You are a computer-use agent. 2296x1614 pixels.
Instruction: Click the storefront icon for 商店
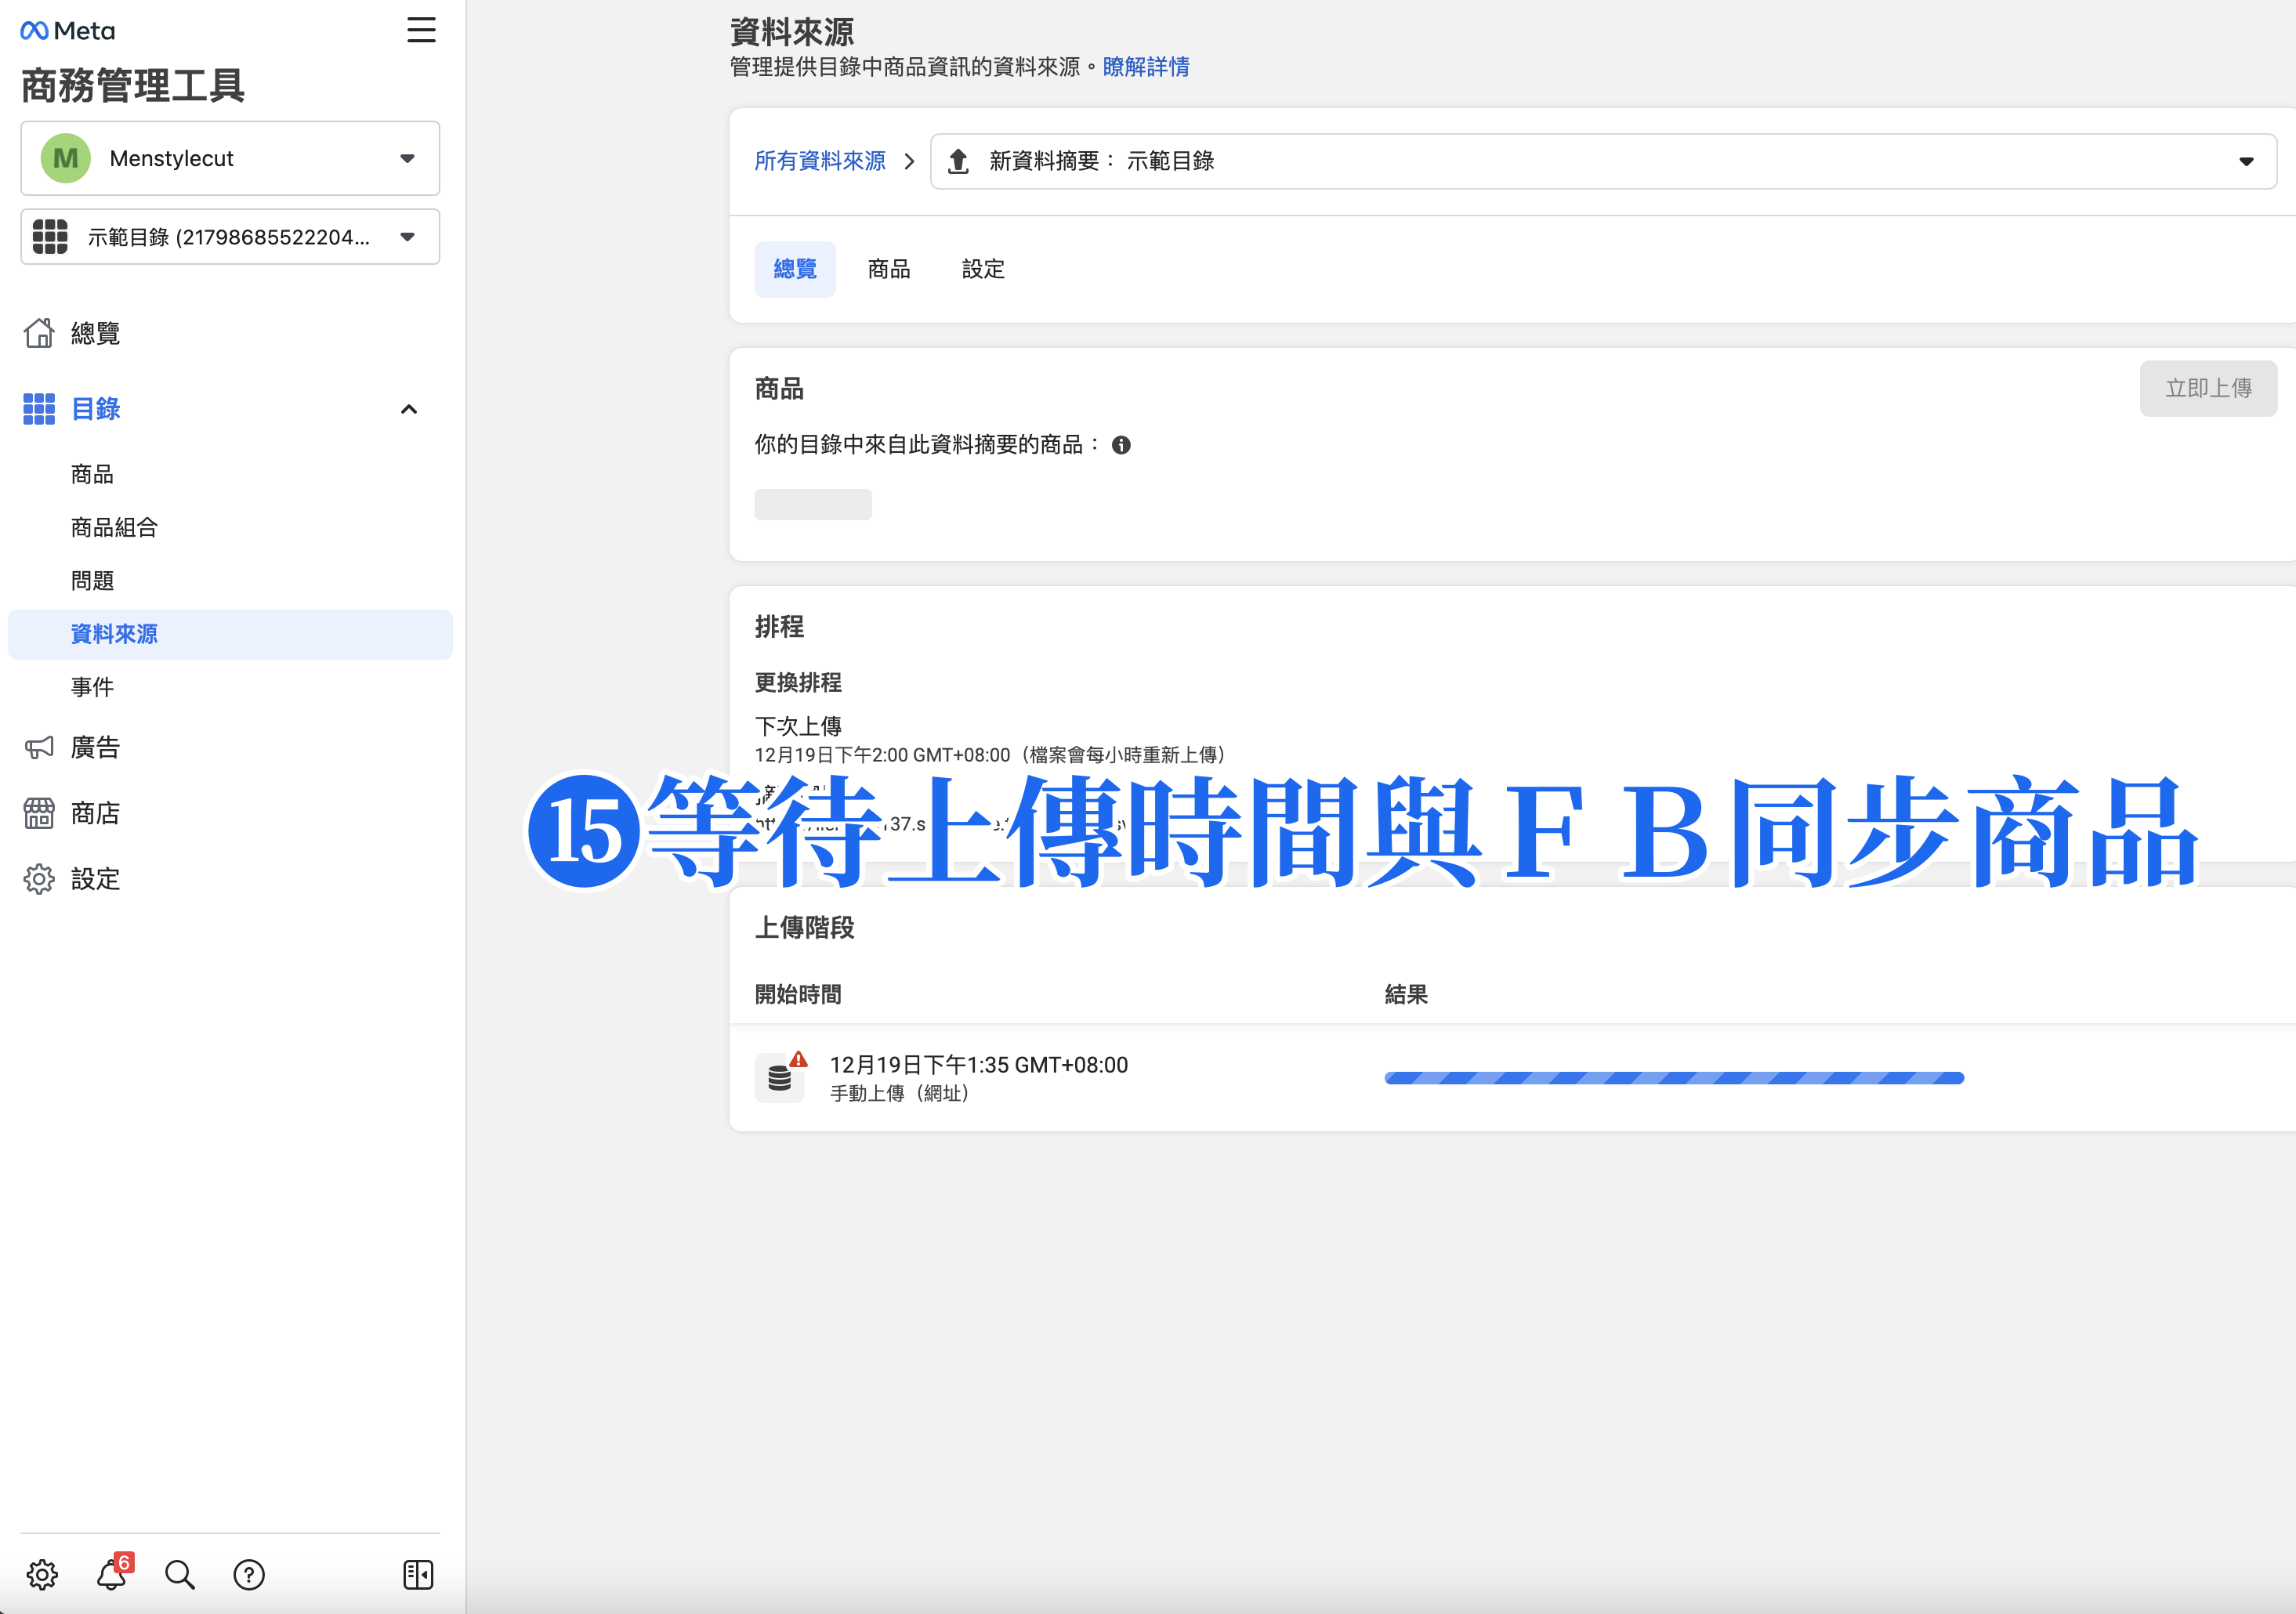(x=39, y=813)
